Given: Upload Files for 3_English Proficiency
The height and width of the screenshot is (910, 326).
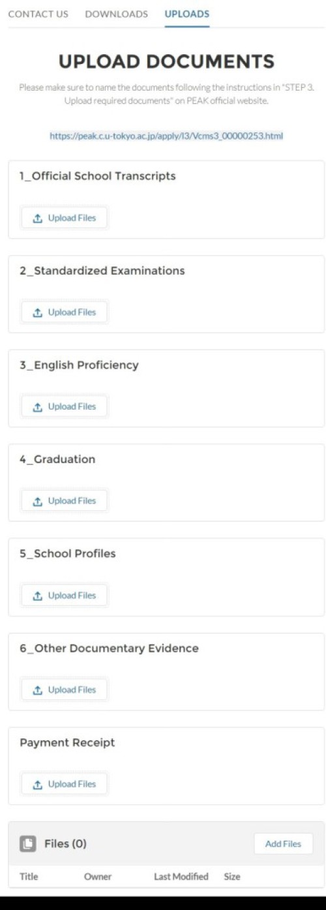Looking at the screenshot, I should click(x=64, y=406).
